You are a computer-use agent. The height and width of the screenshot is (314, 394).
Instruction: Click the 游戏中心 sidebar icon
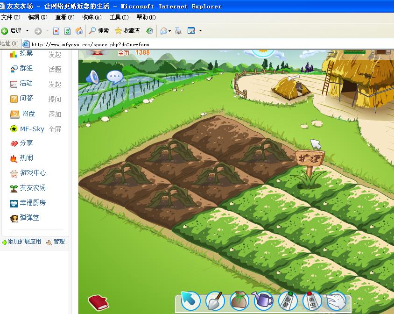click(14, 174)
